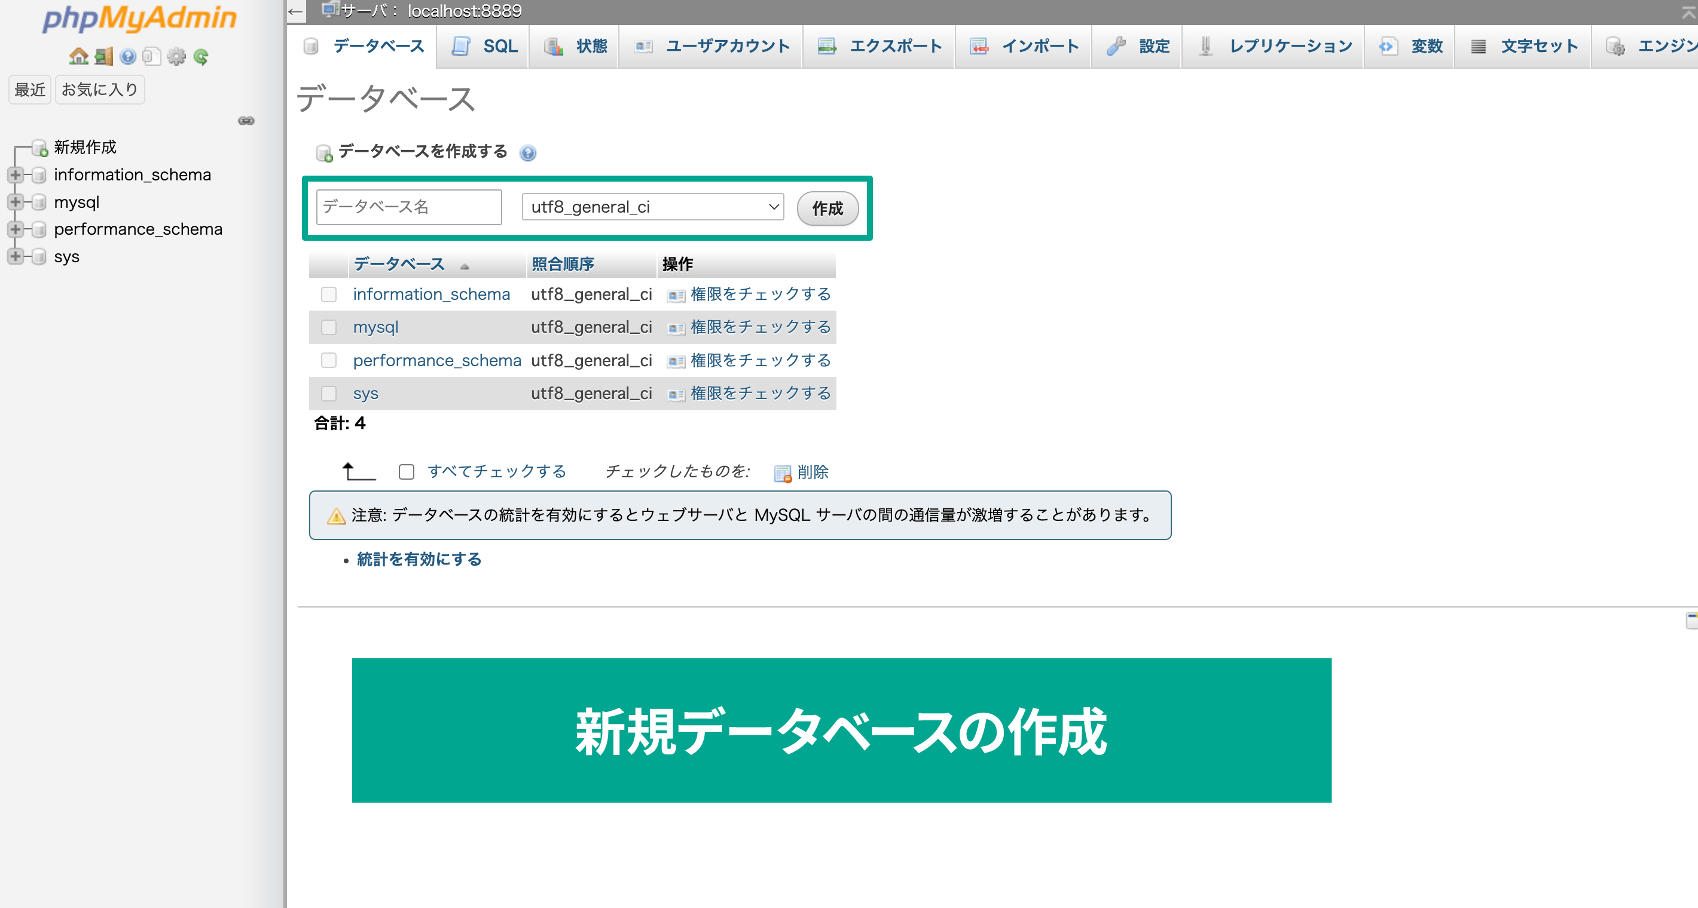The width and height of the screenshot is (1698, 908).
Task: Click the back arrow to collapse sidebar
Action: point(295,11)
